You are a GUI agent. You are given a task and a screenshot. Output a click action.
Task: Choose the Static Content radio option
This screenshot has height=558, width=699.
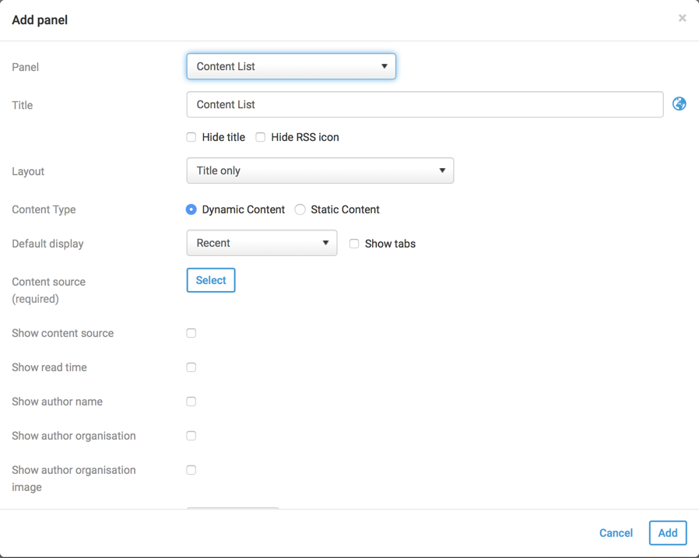[300, 209]
